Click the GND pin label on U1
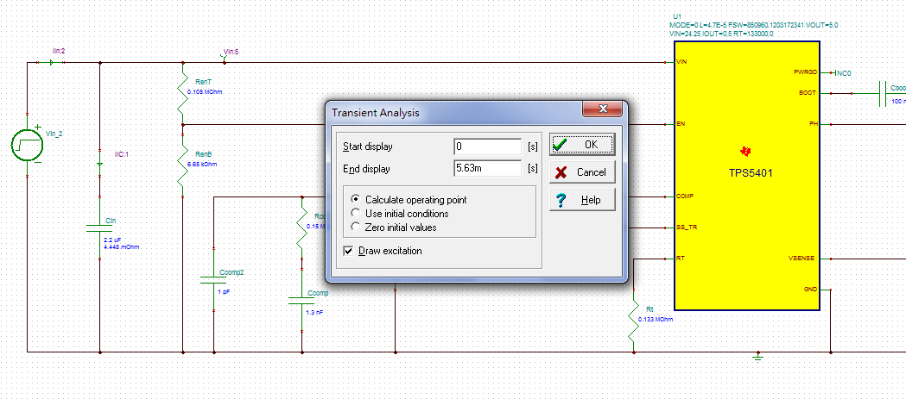Viewport: 906px width, 399px height. (811, 289)
